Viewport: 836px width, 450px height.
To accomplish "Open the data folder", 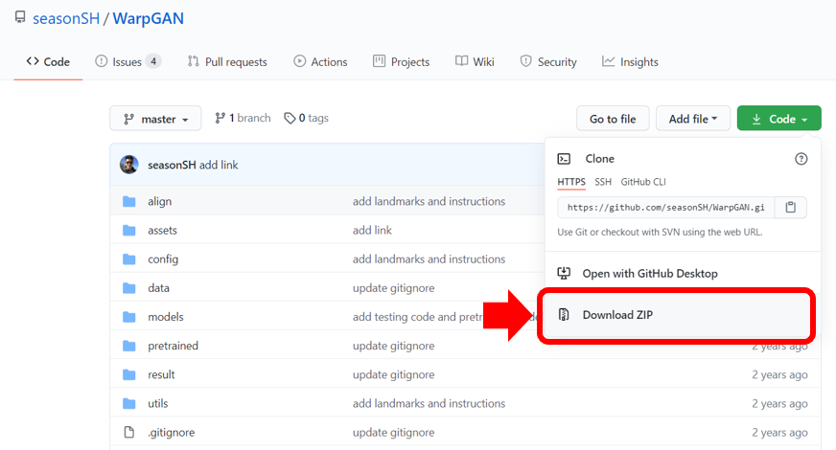I will (x=158, y=288).
